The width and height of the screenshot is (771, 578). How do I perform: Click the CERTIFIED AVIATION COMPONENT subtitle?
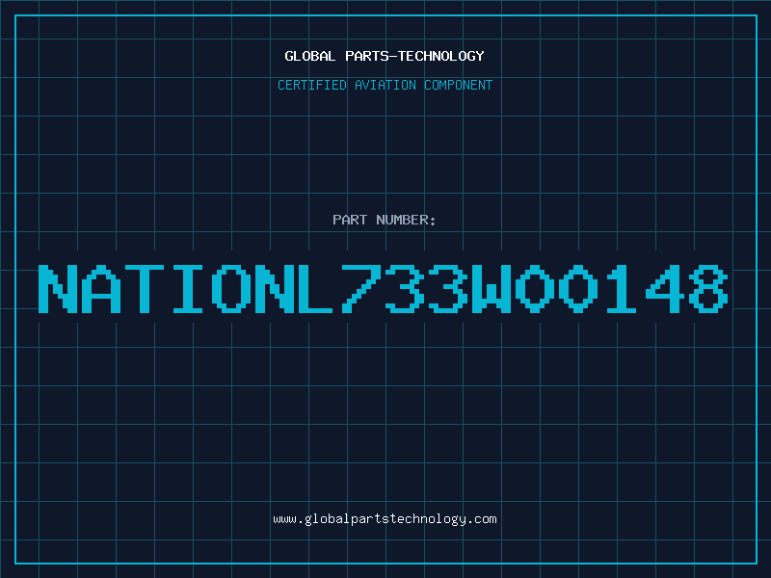[x=385, y=85]
